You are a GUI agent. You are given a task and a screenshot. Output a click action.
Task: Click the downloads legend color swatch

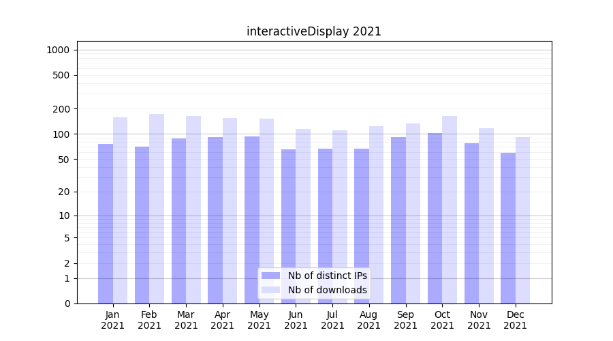click(x=270, y=290)
